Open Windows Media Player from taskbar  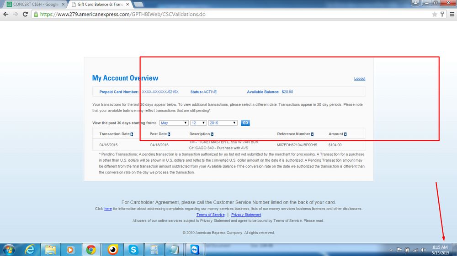tap(70, 250)
